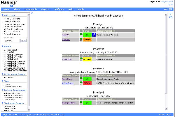Open the WebShop business process link
The height and width of the screenshot is (117, 175).
[x=66, y=39]
